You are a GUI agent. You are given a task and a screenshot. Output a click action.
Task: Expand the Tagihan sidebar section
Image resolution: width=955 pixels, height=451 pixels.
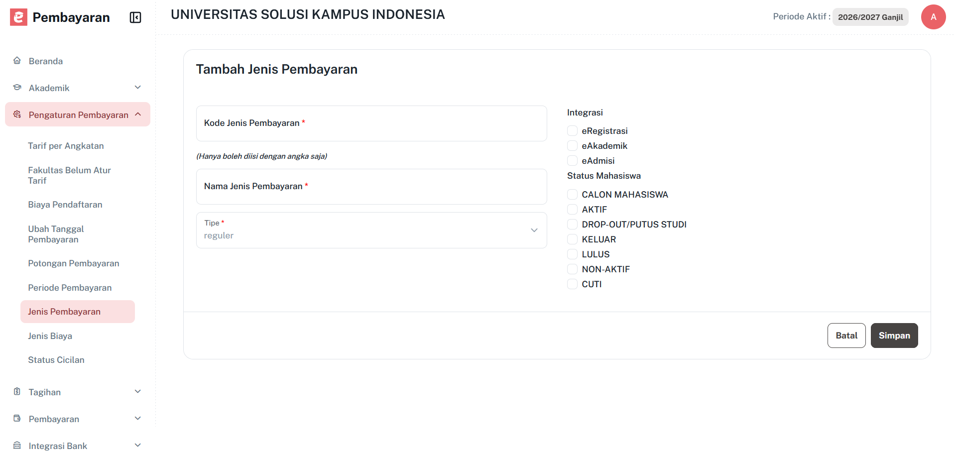pos(137,391)
